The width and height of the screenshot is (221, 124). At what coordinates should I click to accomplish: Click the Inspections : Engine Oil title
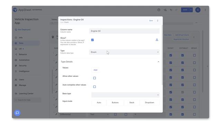(x=72, y=20)
